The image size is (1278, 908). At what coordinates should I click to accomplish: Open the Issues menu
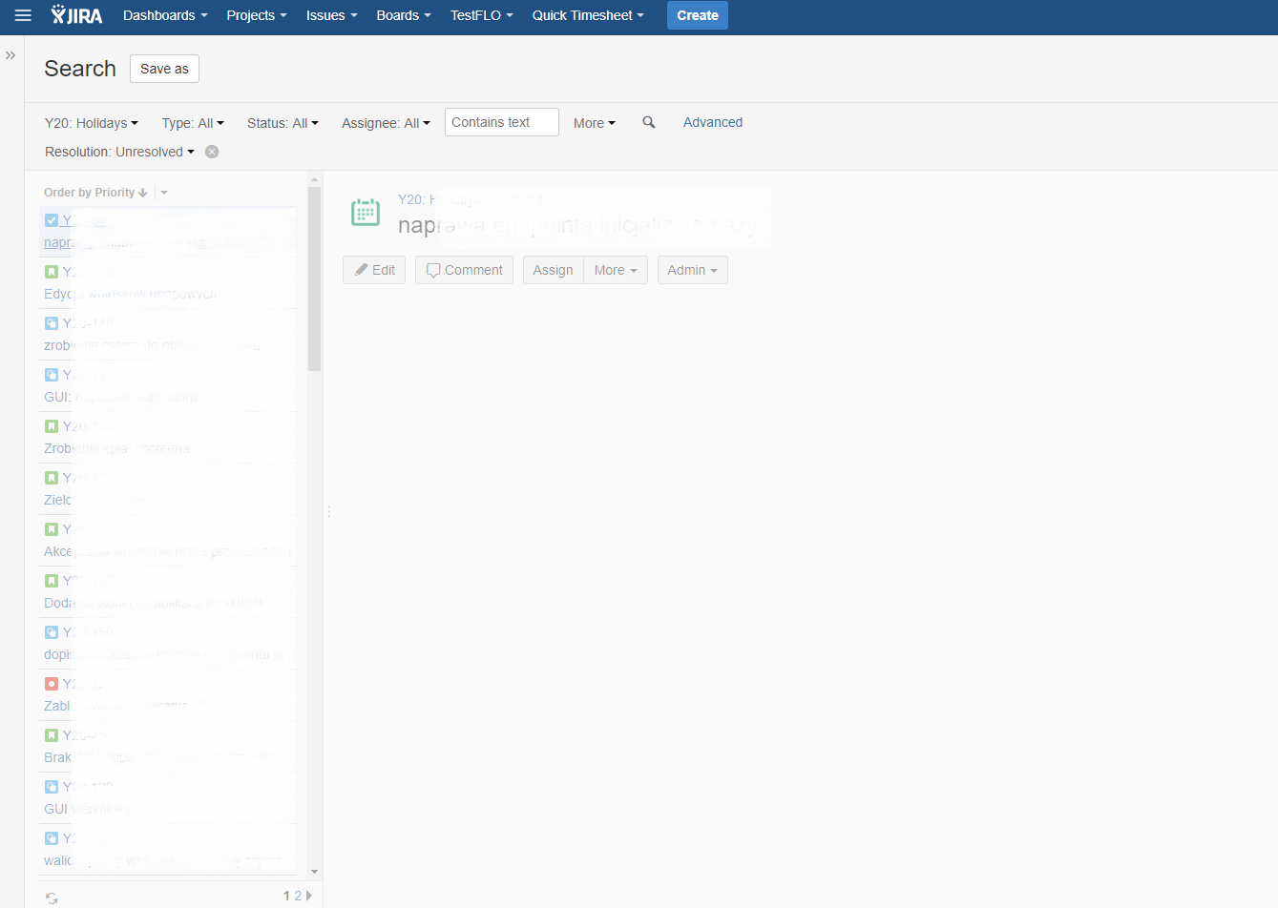332,15
